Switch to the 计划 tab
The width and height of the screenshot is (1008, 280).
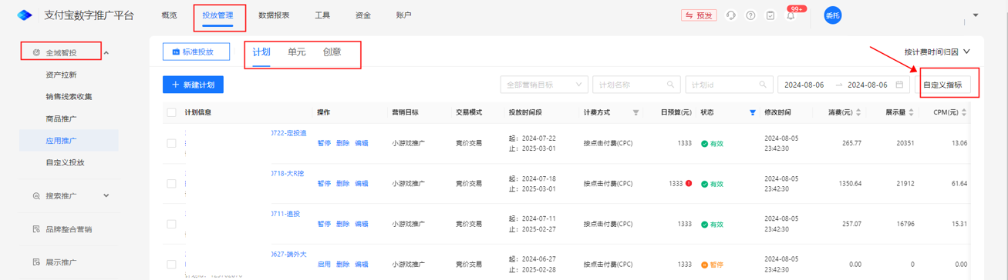coord(261,52)
